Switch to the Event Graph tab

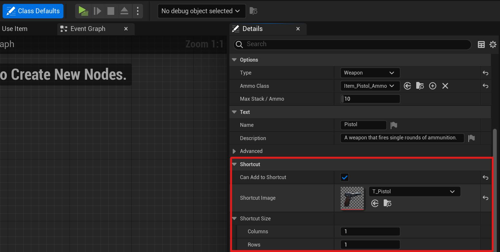tap(88, 29)
